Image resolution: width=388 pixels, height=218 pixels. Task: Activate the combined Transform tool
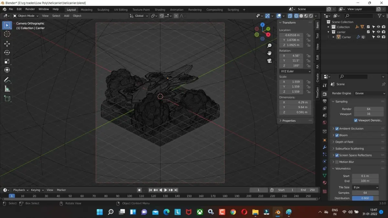(x=7, y=70)
